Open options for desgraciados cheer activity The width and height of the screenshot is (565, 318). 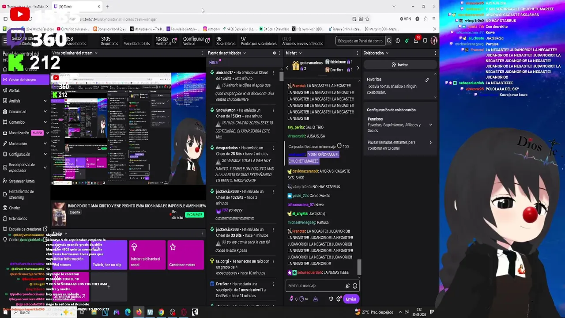coord(273,148)
